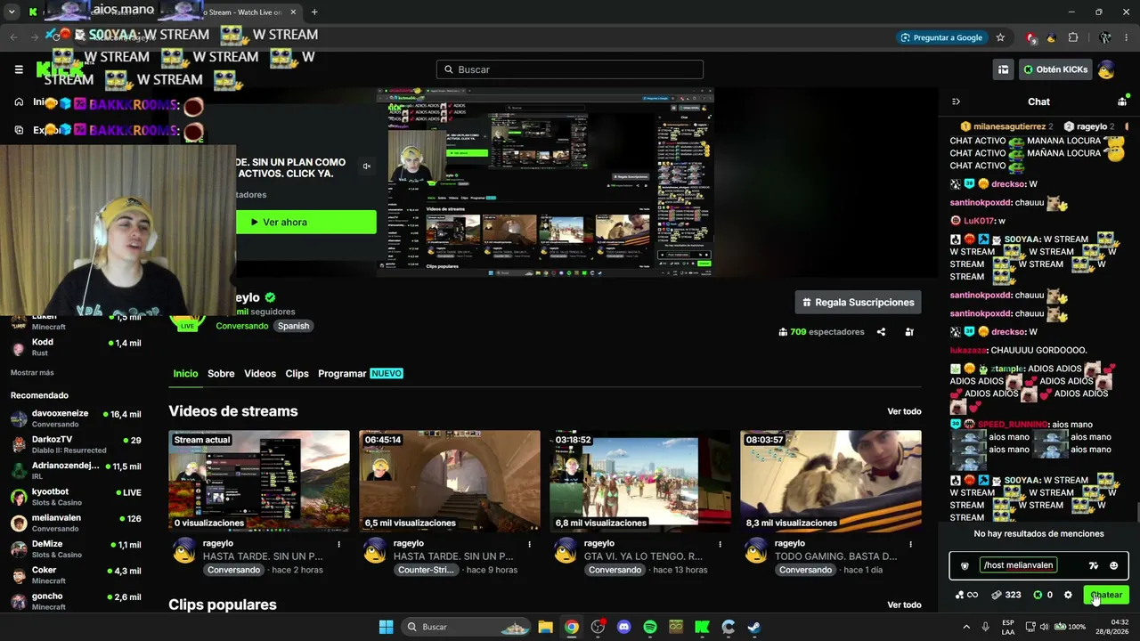Open chat settings gear icon
Viewport: 1140px width, 641px height.
click(x=1068, y=595)
